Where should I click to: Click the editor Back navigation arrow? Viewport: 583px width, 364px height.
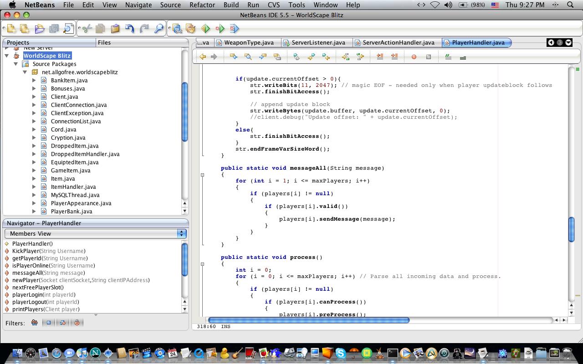203,57
